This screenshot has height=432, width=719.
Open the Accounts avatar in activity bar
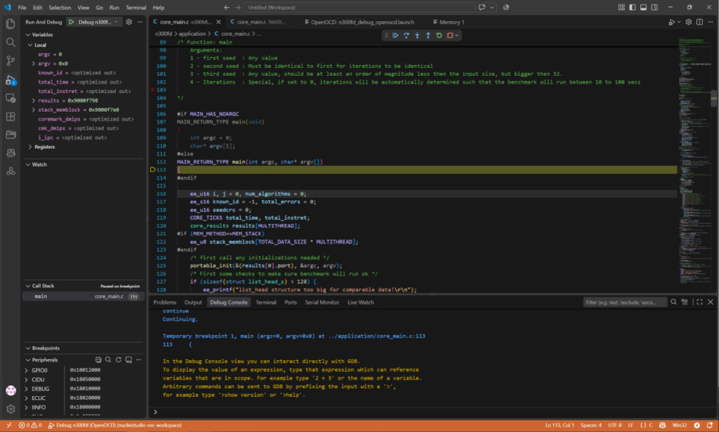coord(11,390)
